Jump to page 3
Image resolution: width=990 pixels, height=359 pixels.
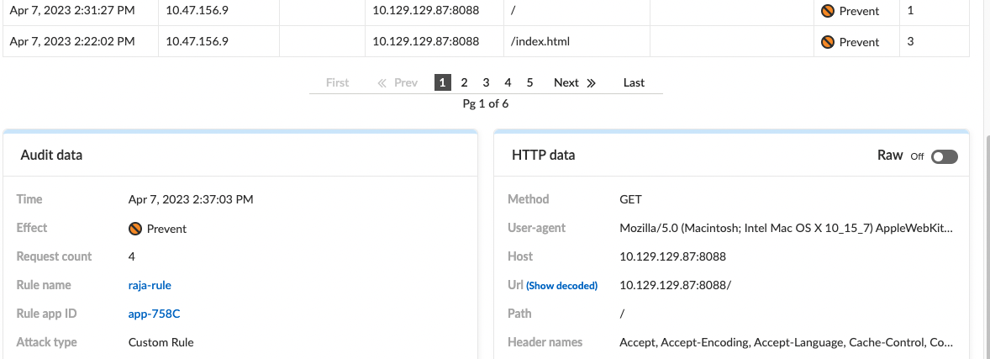pos(486,82)
